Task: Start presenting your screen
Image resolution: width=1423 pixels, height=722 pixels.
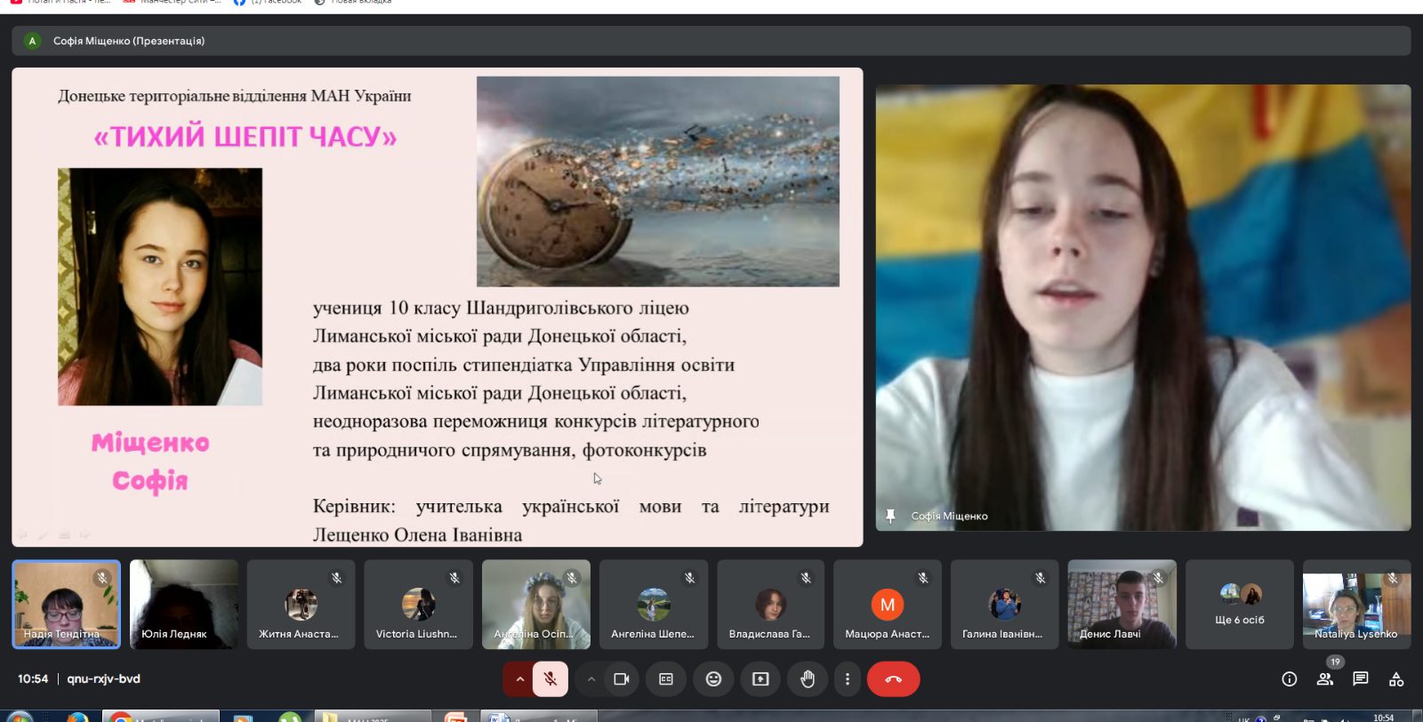Action: tap(760, 679)
